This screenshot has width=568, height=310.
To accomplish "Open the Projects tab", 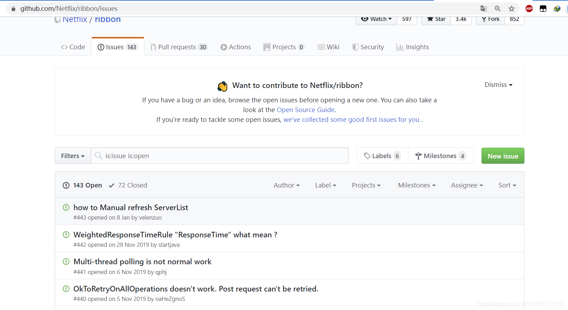I will coord(284,47).
